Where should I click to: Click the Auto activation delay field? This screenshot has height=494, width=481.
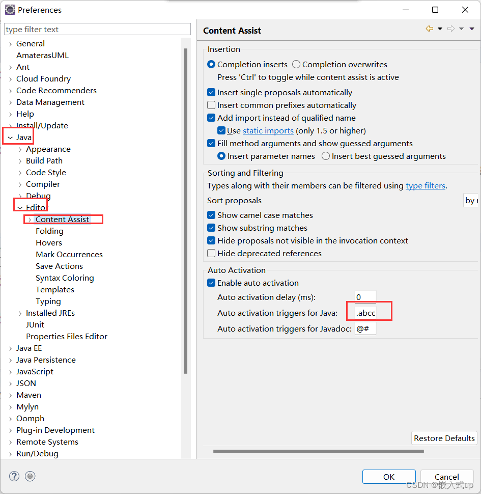pos(365,297)
